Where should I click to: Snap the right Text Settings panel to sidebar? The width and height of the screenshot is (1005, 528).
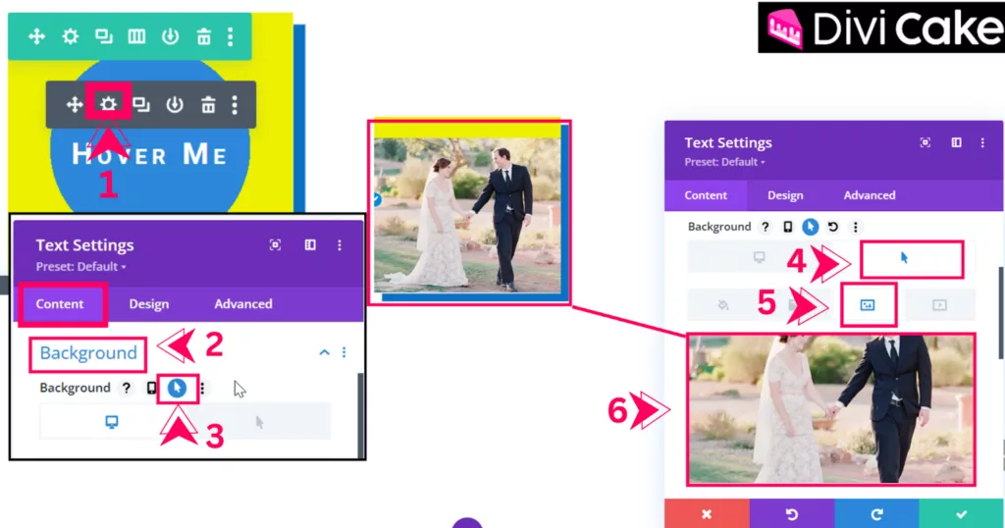pos(956,142)
